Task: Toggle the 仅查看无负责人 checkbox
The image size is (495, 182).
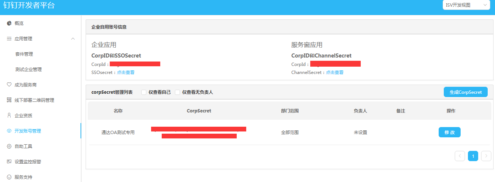Action: click(x=177, y=92)
